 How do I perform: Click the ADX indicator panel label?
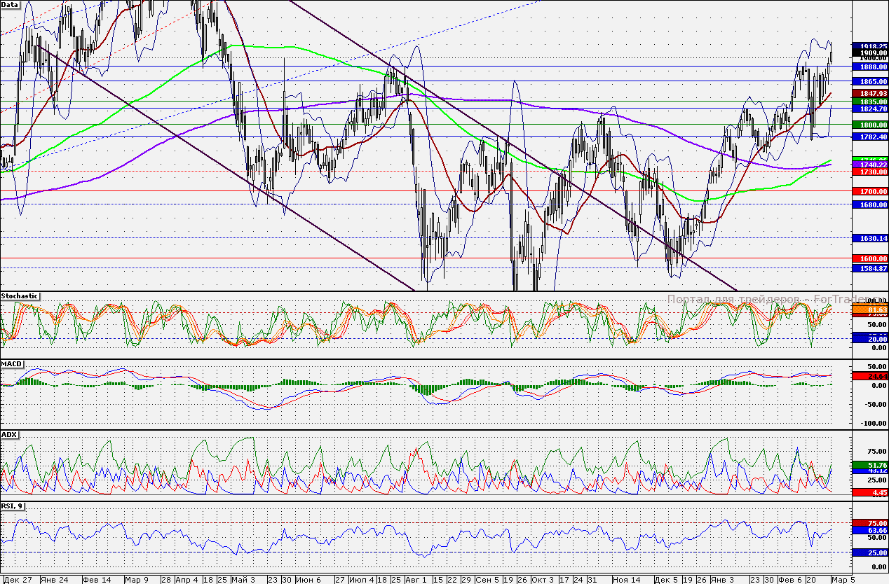pos(9,434)
